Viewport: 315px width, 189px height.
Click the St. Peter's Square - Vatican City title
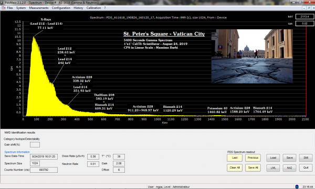coord(164,34)
